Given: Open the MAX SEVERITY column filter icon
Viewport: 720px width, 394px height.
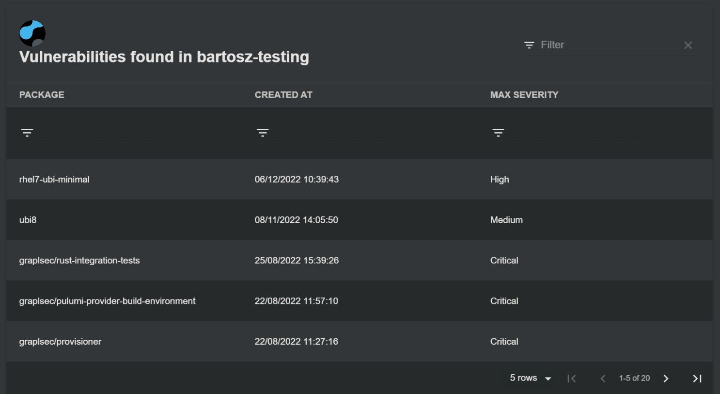Looking at the screenshot, I should tap(498, 132).
